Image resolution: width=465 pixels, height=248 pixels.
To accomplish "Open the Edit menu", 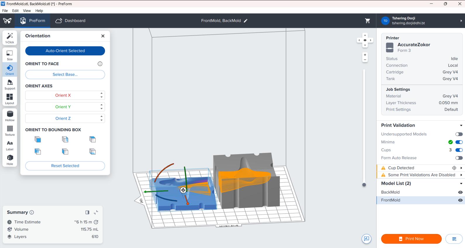I will [15, 11].
